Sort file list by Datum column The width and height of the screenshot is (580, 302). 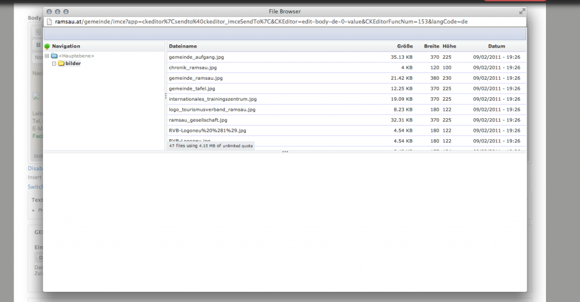click(496, 46)
